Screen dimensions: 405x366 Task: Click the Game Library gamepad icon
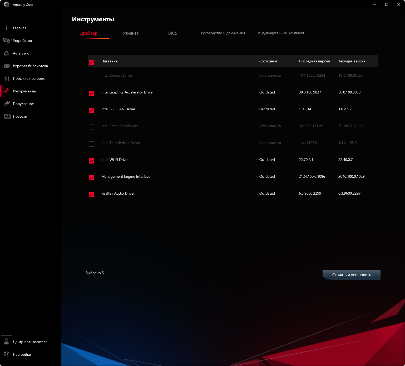pyautogui.click(x=7, y=66)
